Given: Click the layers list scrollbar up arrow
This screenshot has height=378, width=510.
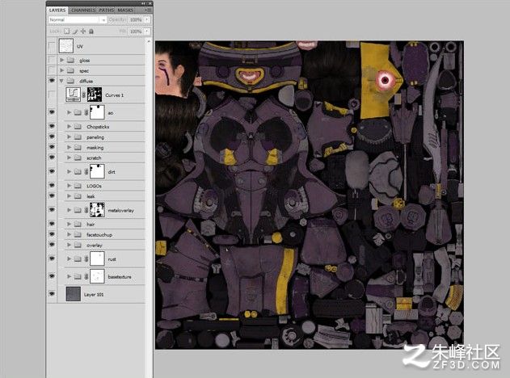Looking at the screenshot, I should pos(149,42).
